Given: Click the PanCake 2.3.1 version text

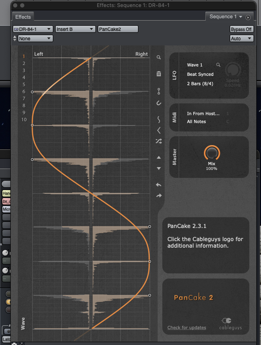Looking at the screenshot, I should coord(187,226).
